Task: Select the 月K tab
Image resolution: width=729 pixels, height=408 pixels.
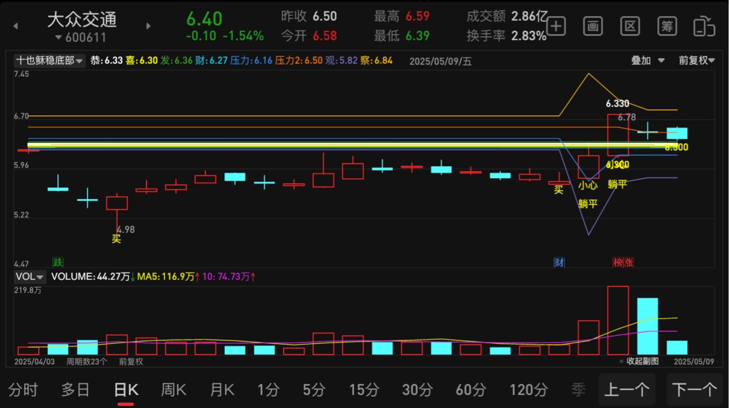Action: click(222, 390)
